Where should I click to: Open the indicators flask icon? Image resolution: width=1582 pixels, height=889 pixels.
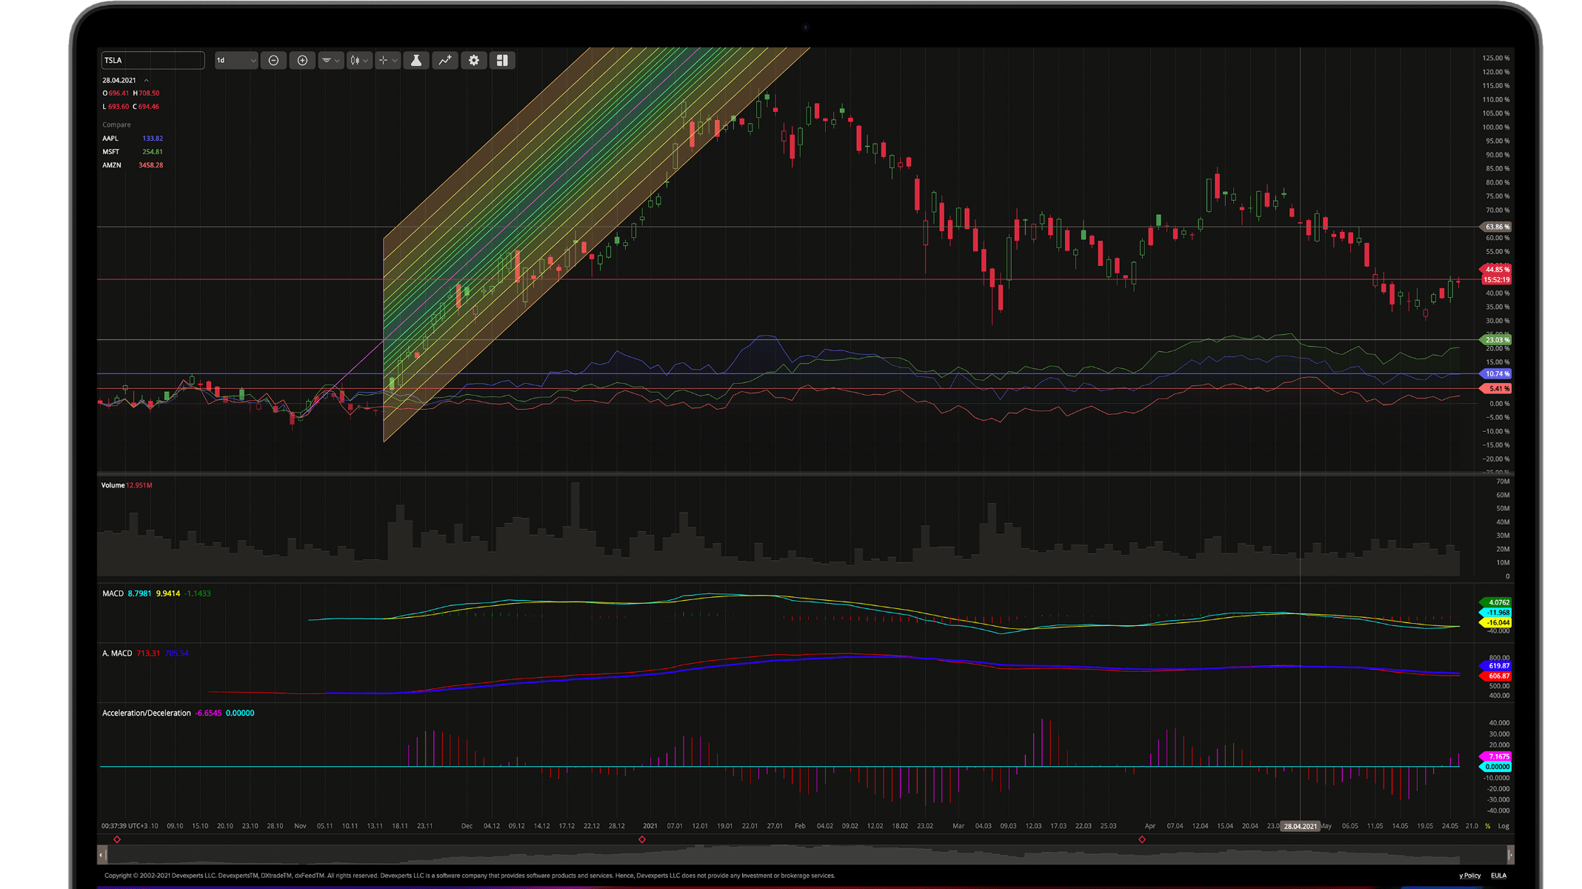pos(415,60)
